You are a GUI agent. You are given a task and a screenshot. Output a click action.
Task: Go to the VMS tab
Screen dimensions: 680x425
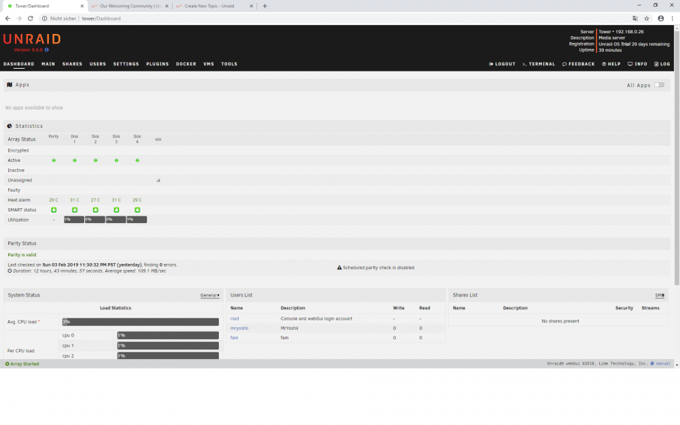pyautogui.click(x=209, y=64)
